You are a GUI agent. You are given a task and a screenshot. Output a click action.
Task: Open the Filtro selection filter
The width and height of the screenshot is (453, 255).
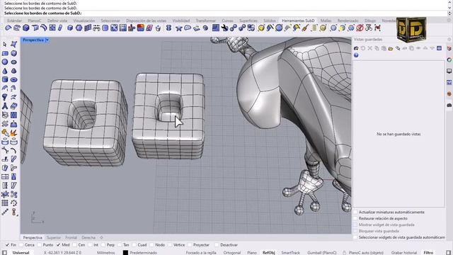click(428, 253)
